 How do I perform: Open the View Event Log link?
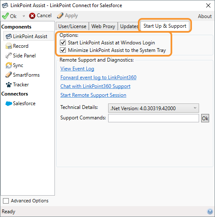pyautogui.click(x=77, y=69)
